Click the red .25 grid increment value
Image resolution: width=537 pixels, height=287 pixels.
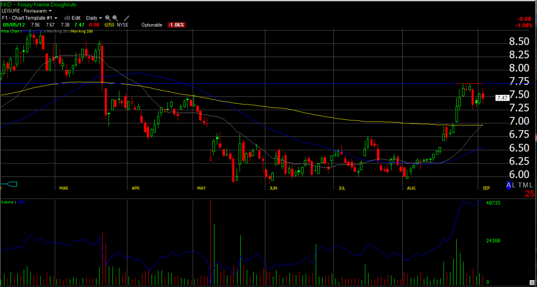point(528,194)
